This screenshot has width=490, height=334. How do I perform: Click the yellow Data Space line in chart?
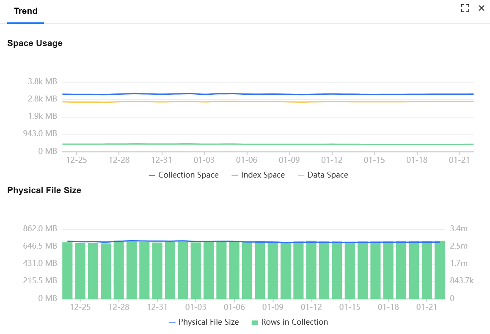[268, 102]
